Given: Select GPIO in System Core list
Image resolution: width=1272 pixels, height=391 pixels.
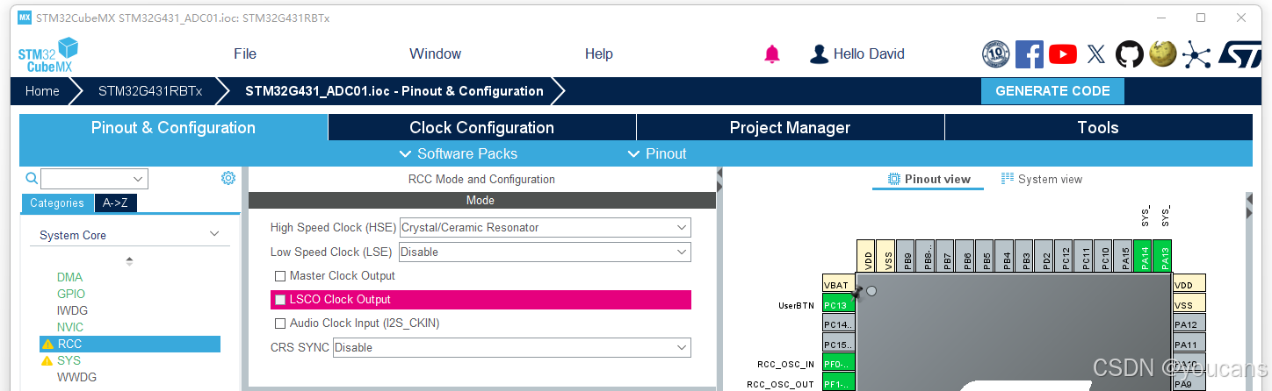Looking at the screenshot, I should click(71, 294).
